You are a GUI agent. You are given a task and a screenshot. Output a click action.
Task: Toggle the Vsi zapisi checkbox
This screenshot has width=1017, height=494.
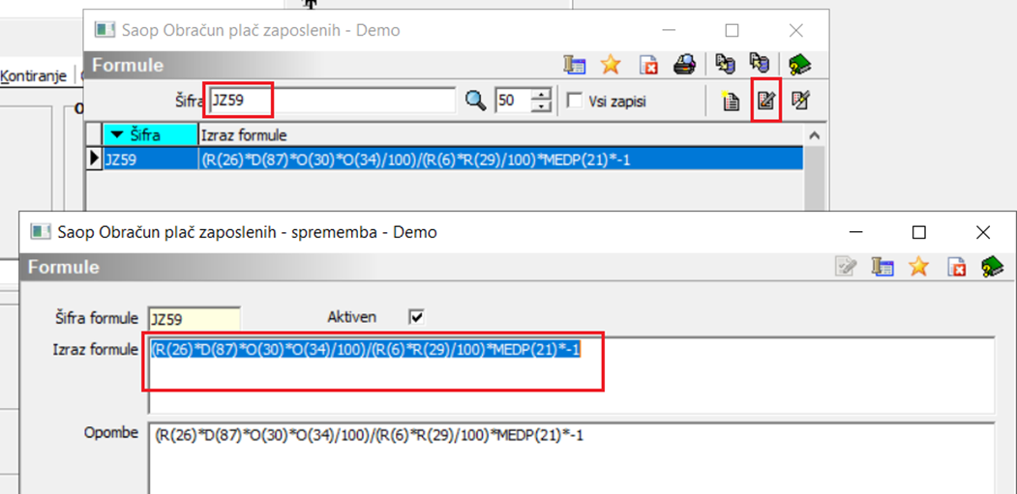[574, 102]
